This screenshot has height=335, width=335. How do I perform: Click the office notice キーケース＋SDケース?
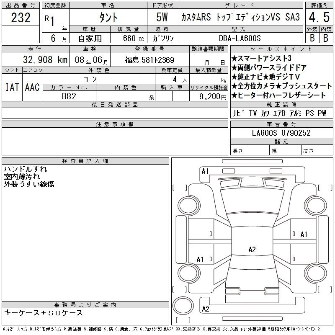(x=44, y=313)
